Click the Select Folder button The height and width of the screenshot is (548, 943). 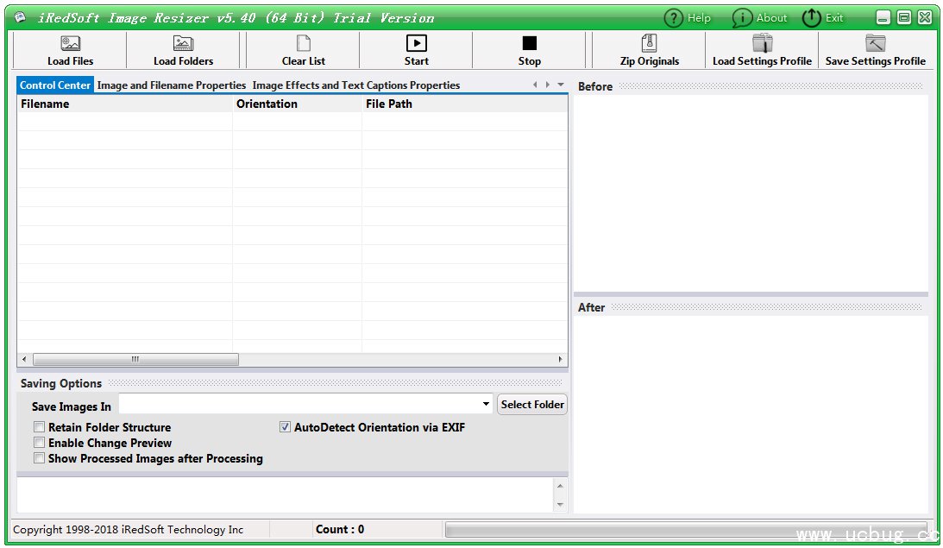532,404
